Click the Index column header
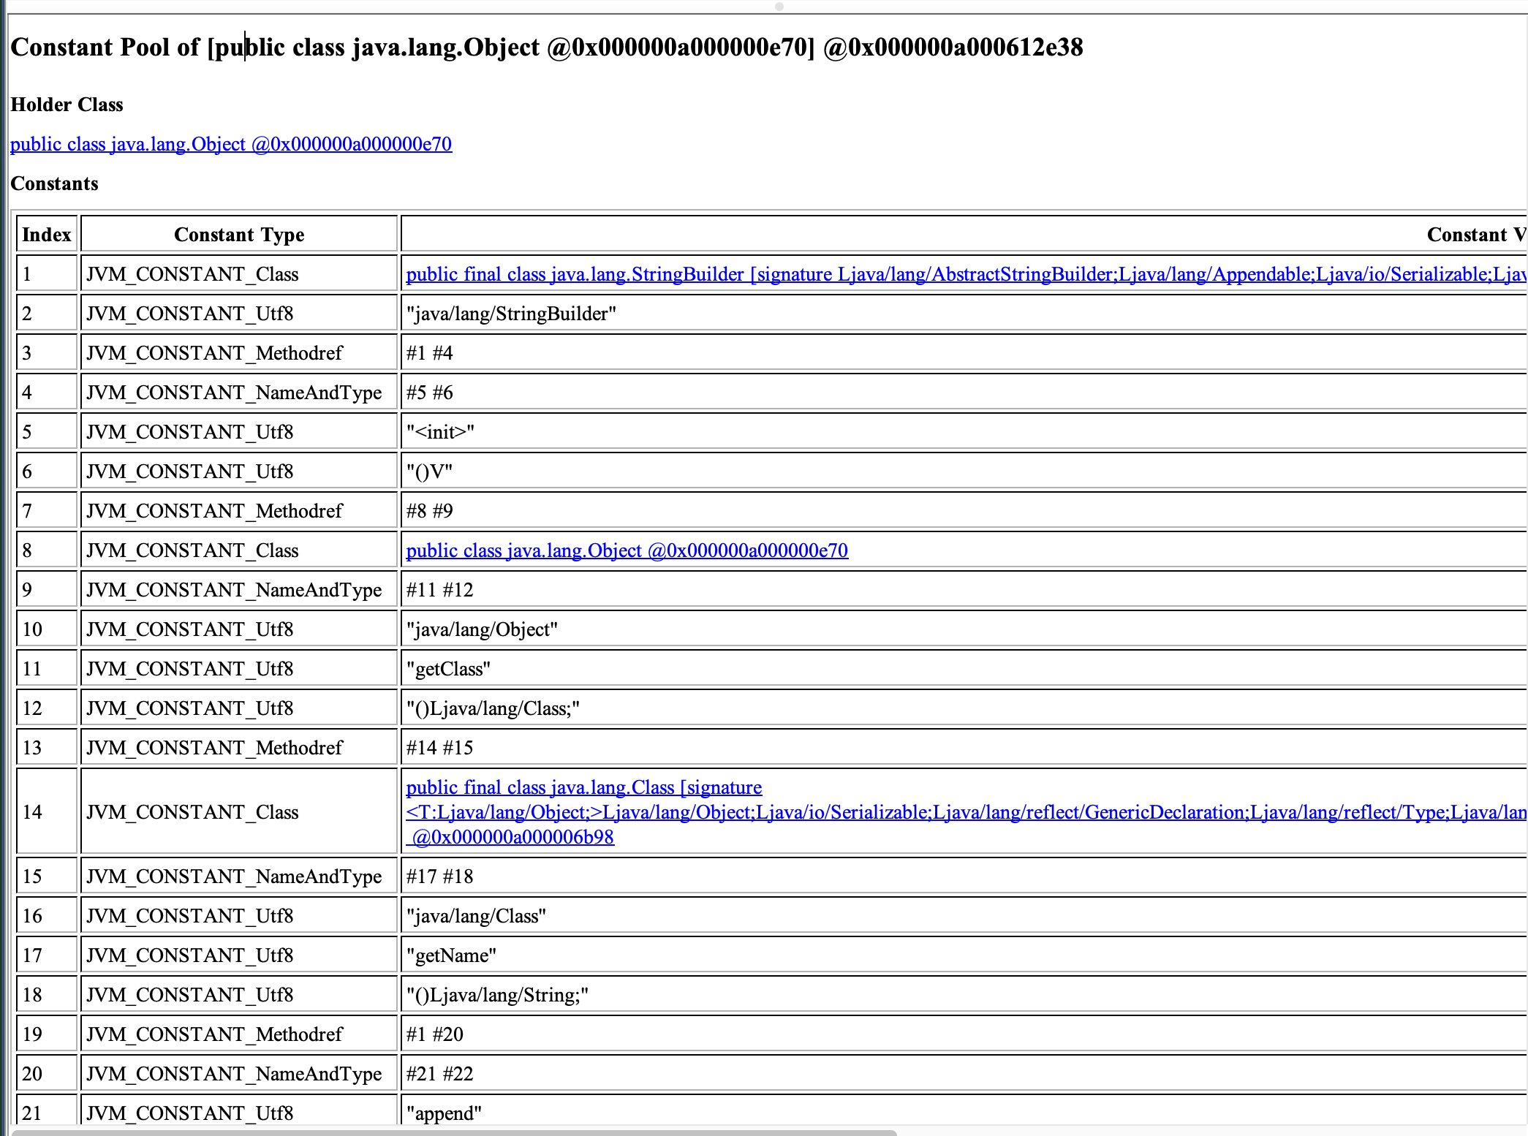 click(x=47, y=235)
